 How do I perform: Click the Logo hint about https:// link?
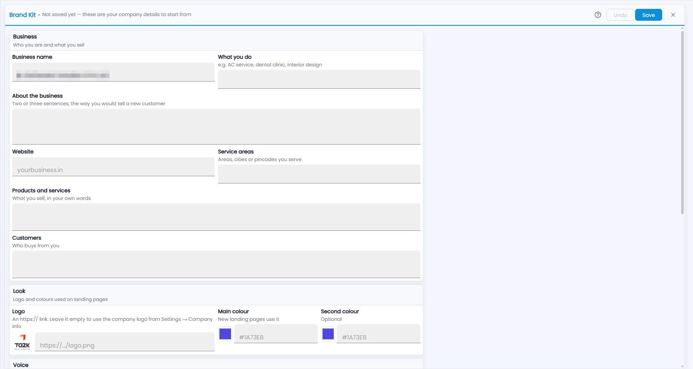pyautogui.click(x=112, y=323)
